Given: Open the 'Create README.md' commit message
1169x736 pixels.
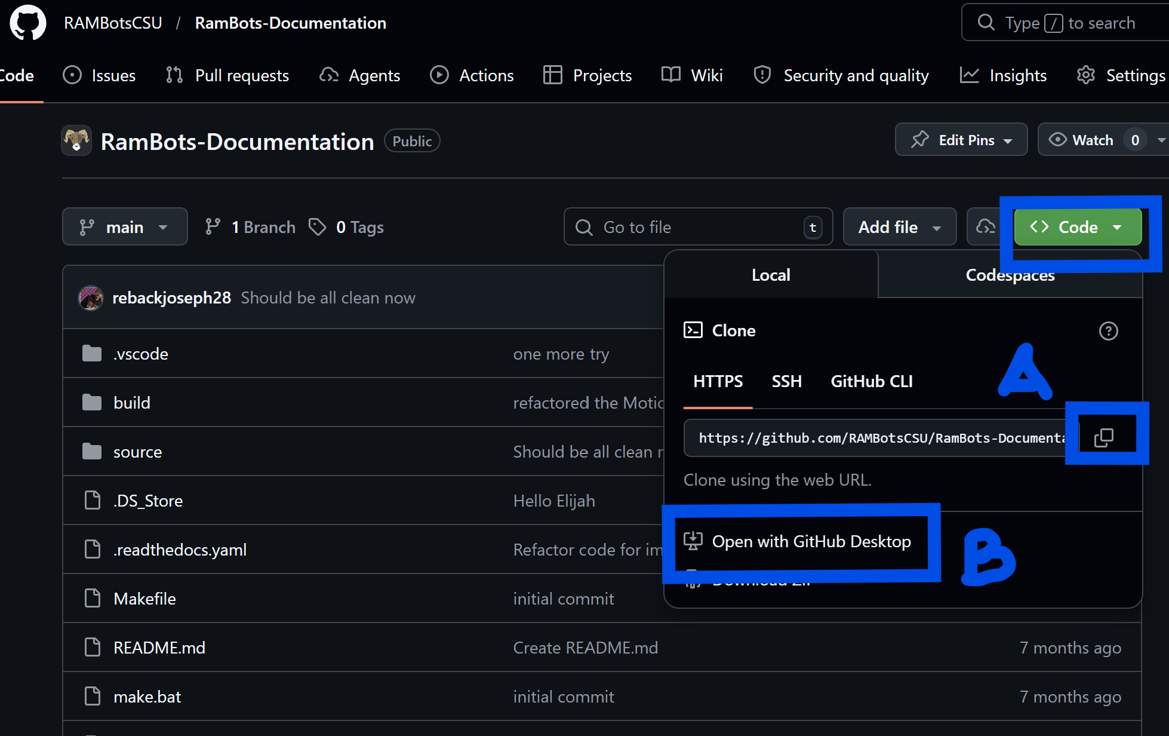Looking at the screenshot, I should pyautogui.click(x=586, y=648).
